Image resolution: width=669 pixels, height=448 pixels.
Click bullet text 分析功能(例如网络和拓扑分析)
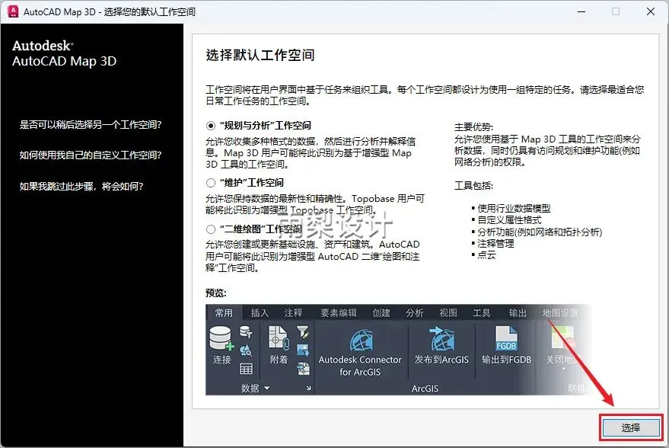tap(540, 232)
